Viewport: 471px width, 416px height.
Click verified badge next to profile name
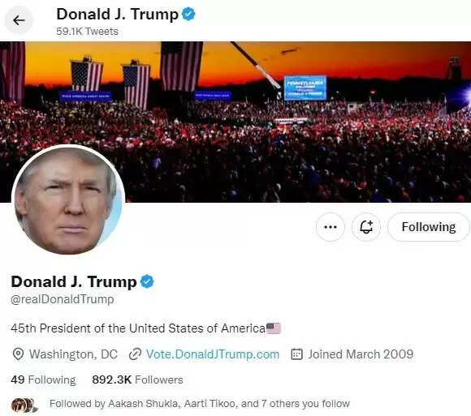pos(147,281)
